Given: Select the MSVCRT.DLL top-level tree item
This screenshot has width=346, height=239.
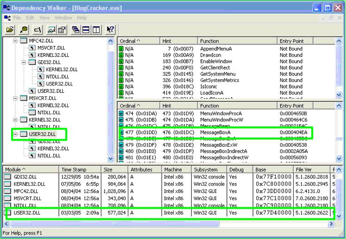Looking at the screenshot, I should (x=42, y=98).
